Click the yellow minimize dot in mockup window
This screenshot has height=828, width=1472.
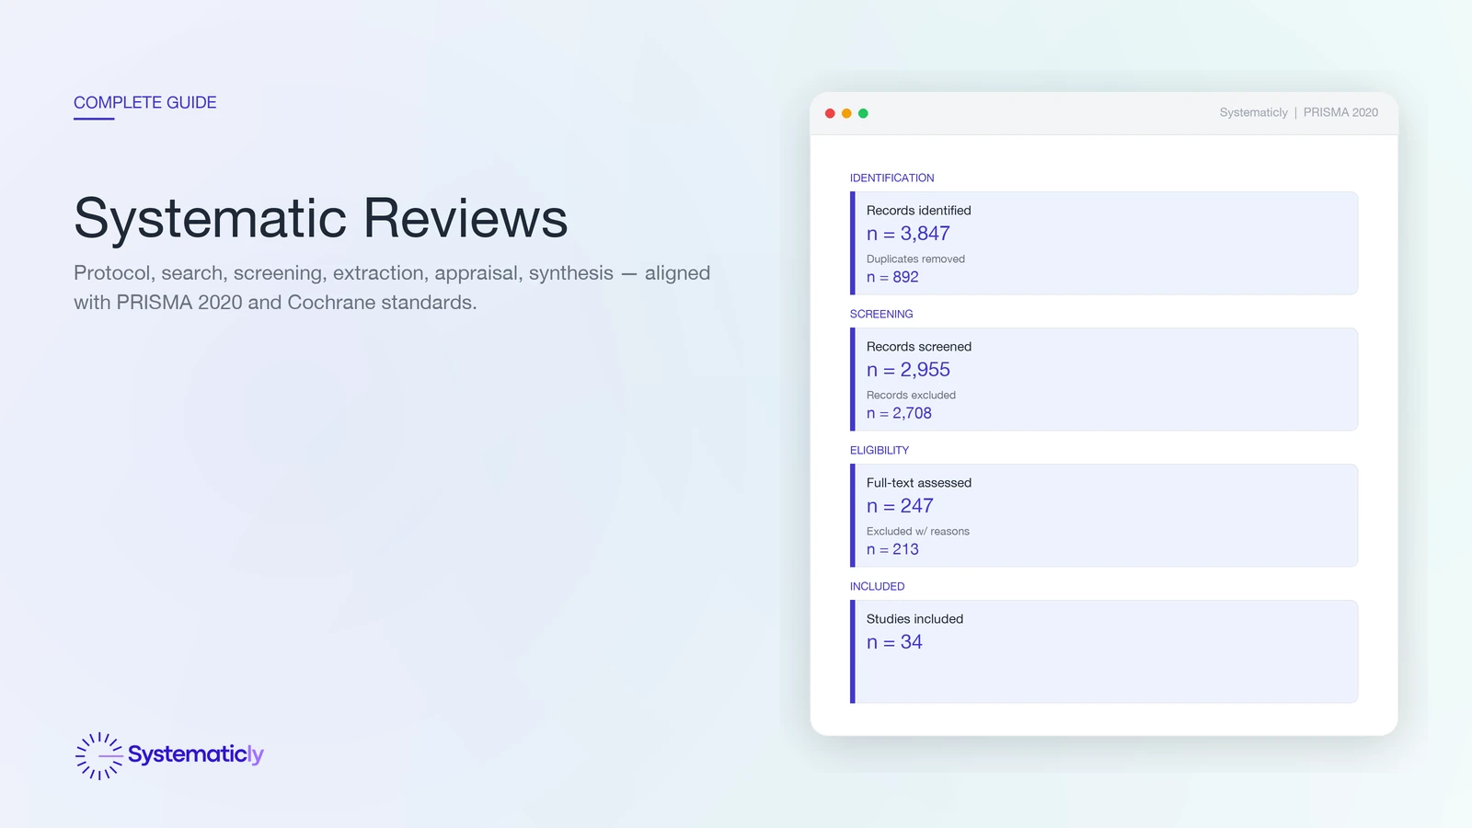pyautogui.click(x=846, y=113)
